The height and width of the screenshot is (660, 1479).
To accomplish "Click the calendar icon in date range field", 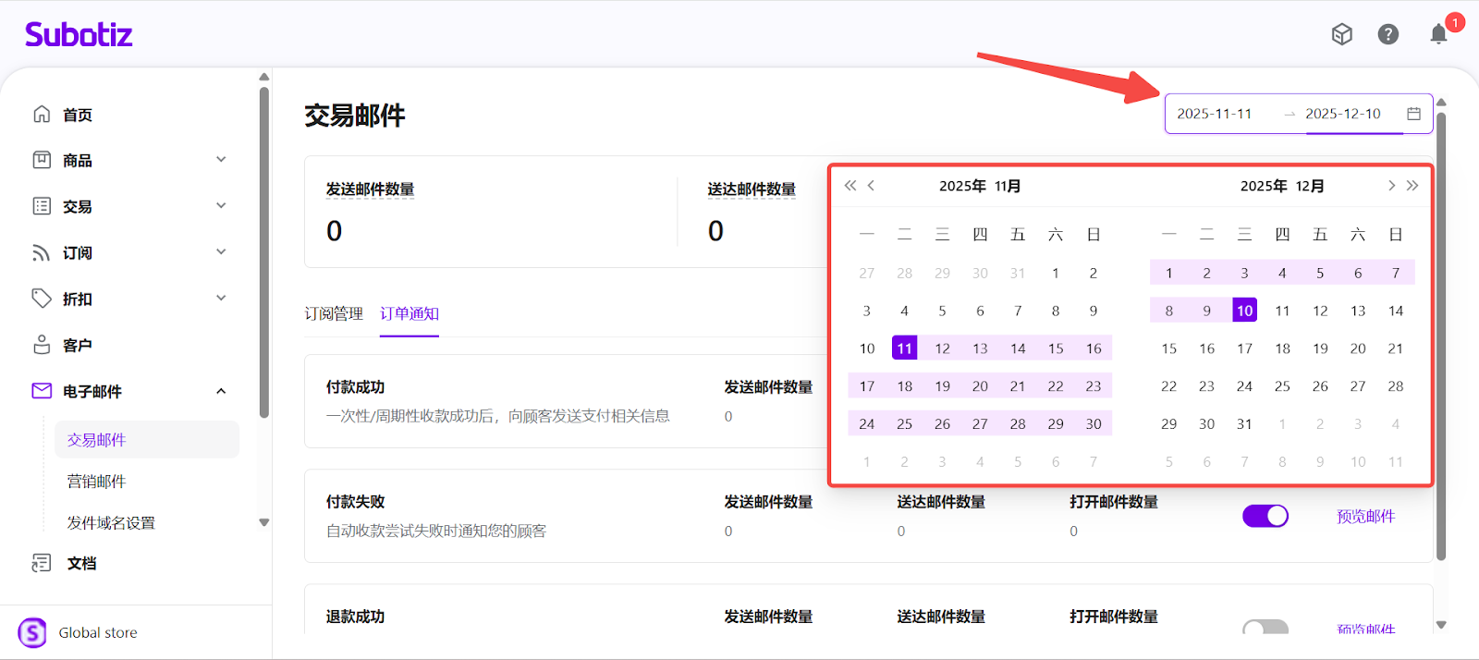I will click(1413, 114).
